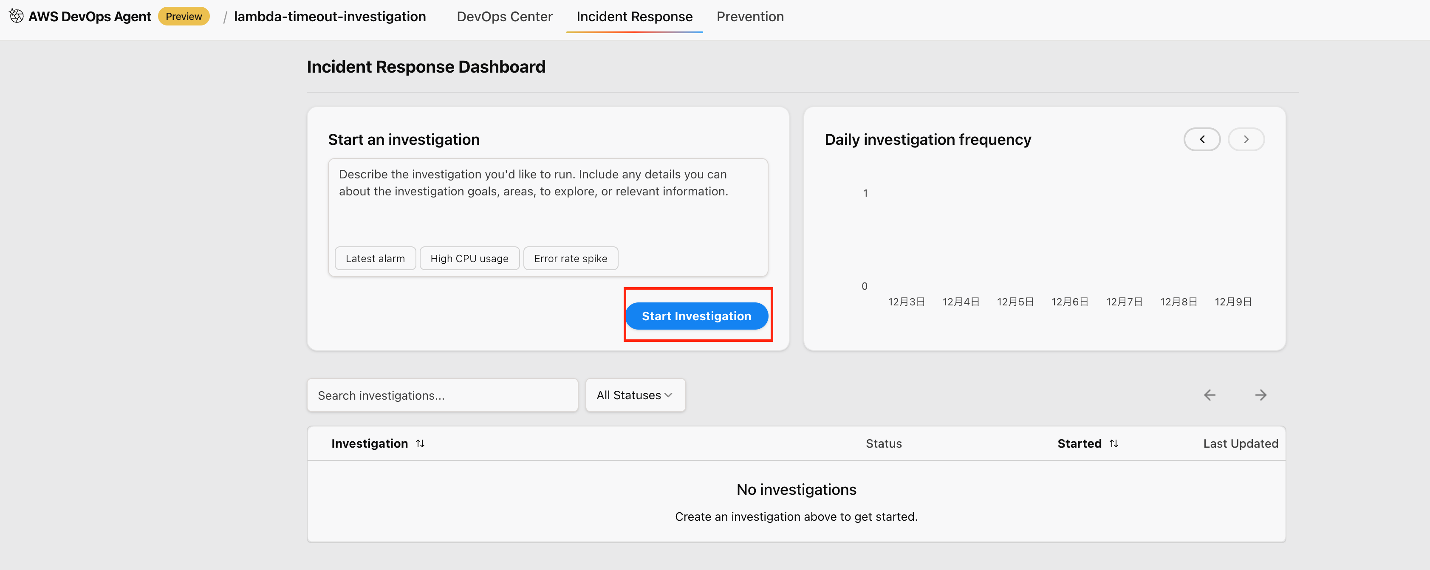Pick the High CPU usage suggestion
Image resolution: width=1430 pixels, height=570 pixels.
pos(469,259)
